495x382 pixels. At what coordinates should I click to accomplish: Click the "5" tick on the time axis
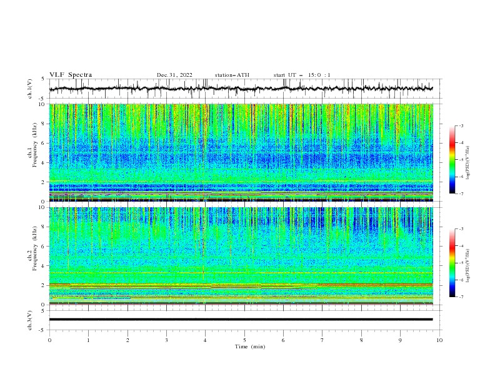[x=244, y=340]
